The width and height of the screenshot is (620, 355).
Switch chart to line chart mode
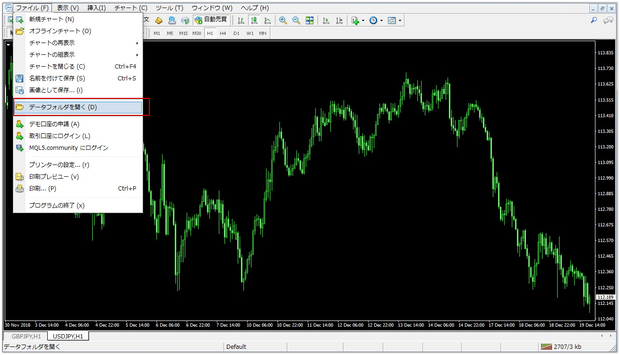pos(267,20)
